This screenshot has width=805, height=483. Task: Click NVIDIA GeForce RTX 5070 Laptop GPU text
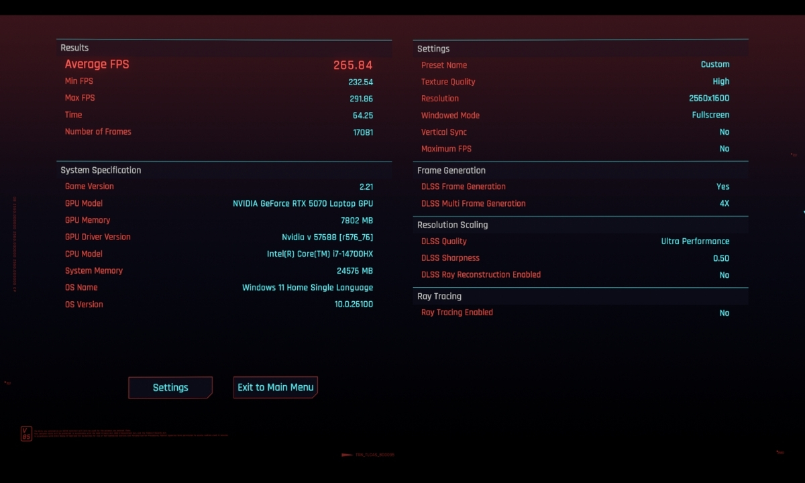[x=303, y=203]
